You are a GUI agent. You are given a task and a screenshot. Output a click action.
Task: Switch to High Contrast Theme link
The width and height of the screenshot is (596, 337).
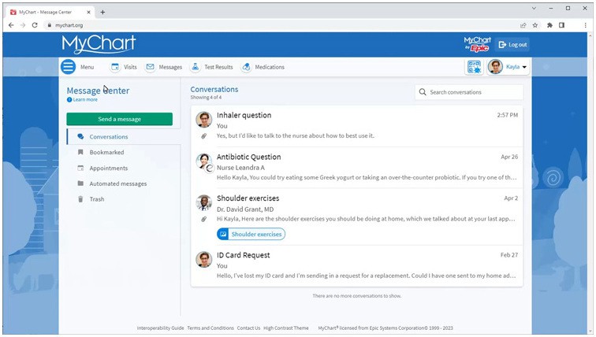click(286, 328)
